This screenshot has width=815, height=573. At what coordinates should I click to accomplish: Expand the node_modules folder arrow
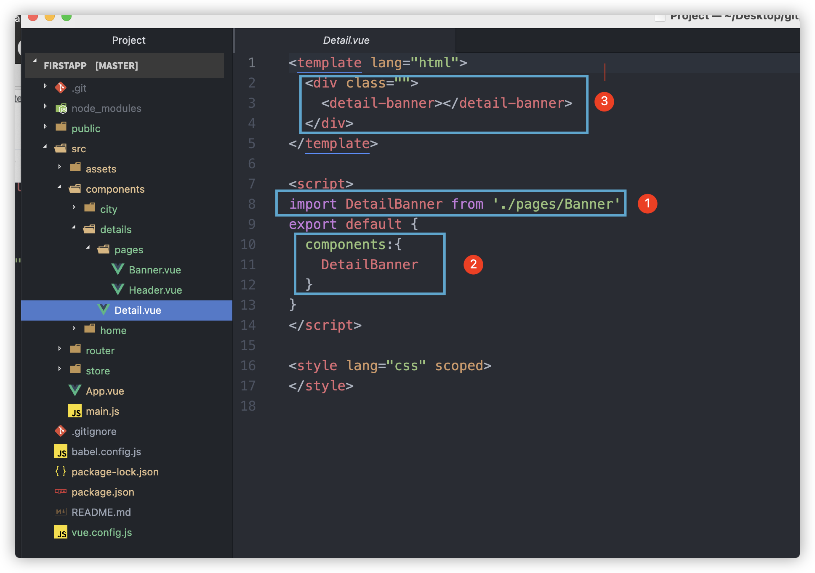45,106
